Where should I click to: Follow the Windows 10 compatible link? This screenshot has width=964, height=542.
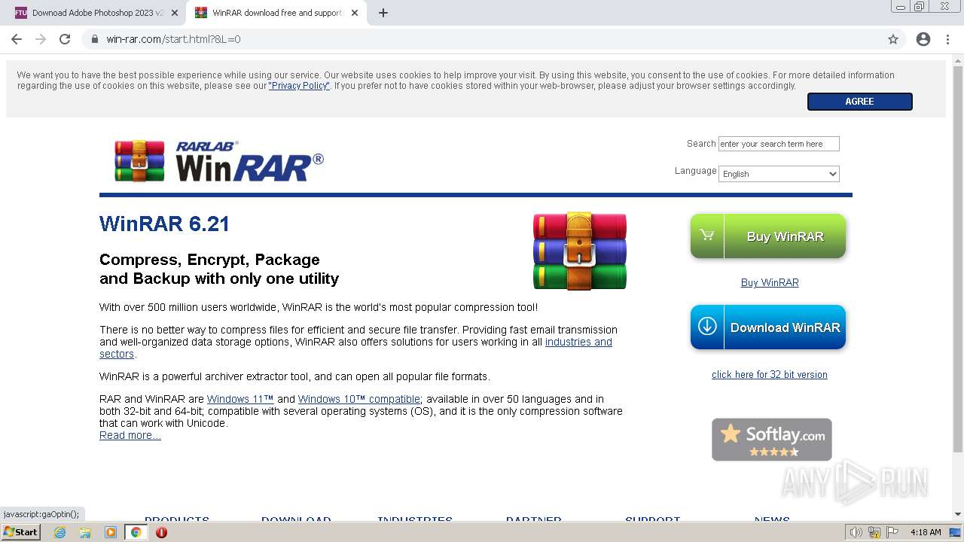point(359,399)
